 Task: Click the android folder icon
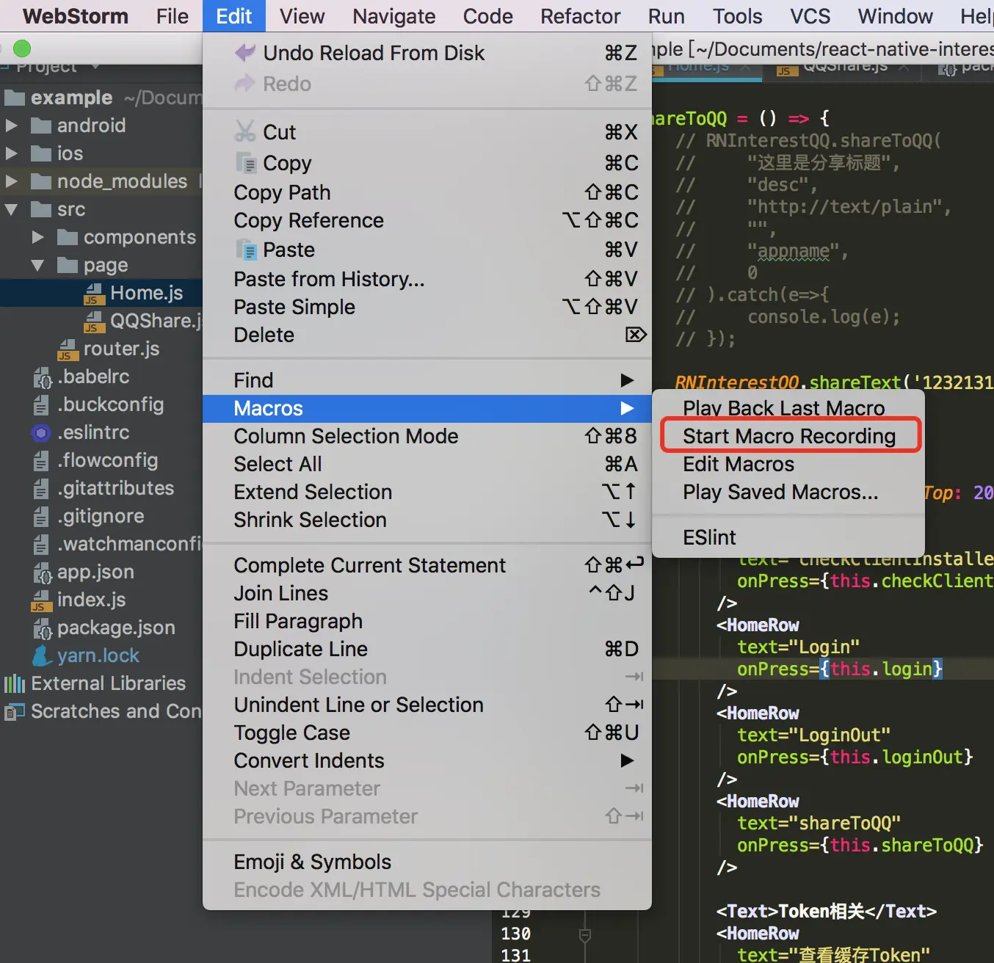pyautogui.click(x=41, y=126)
